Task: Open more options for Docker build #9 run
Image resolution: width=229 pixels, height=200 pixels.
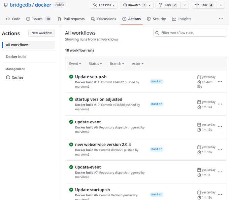Action: tap(220, 127)
